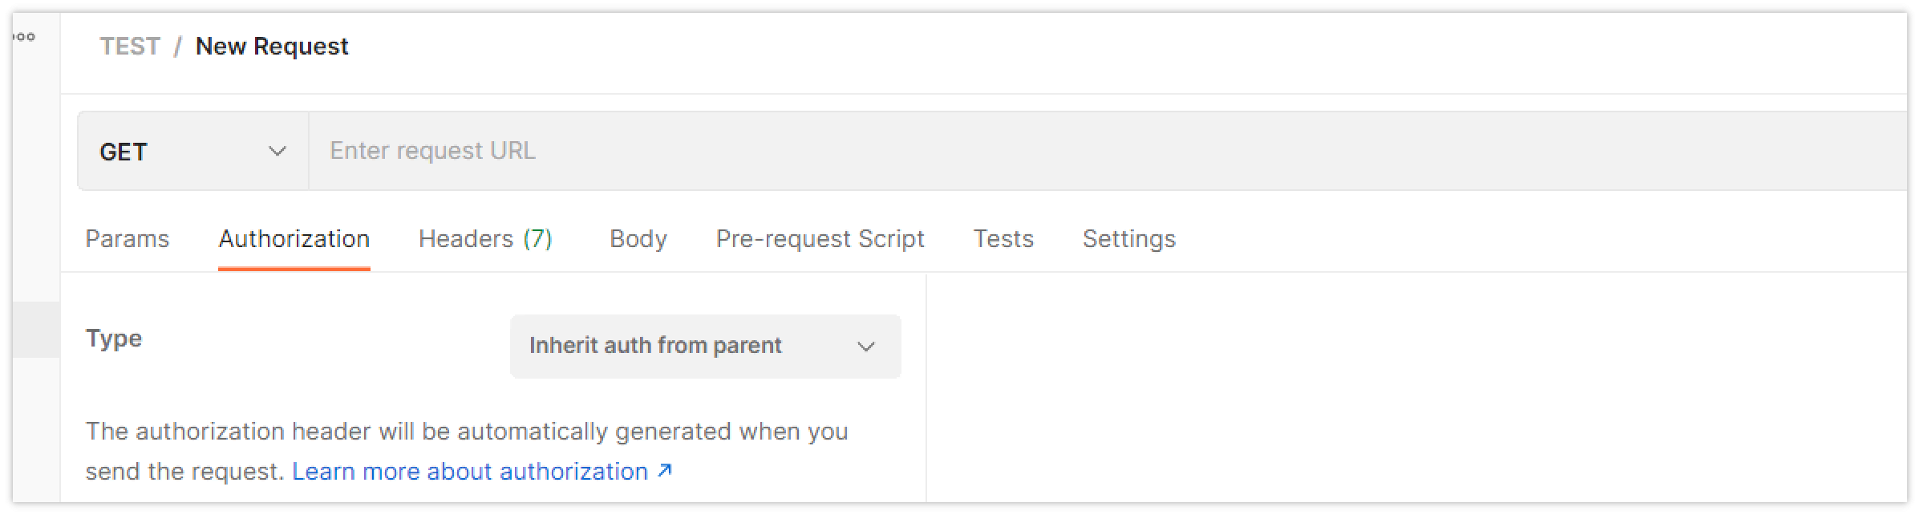
Task: Open Learn more about authorization link
Action: [470, 471]
